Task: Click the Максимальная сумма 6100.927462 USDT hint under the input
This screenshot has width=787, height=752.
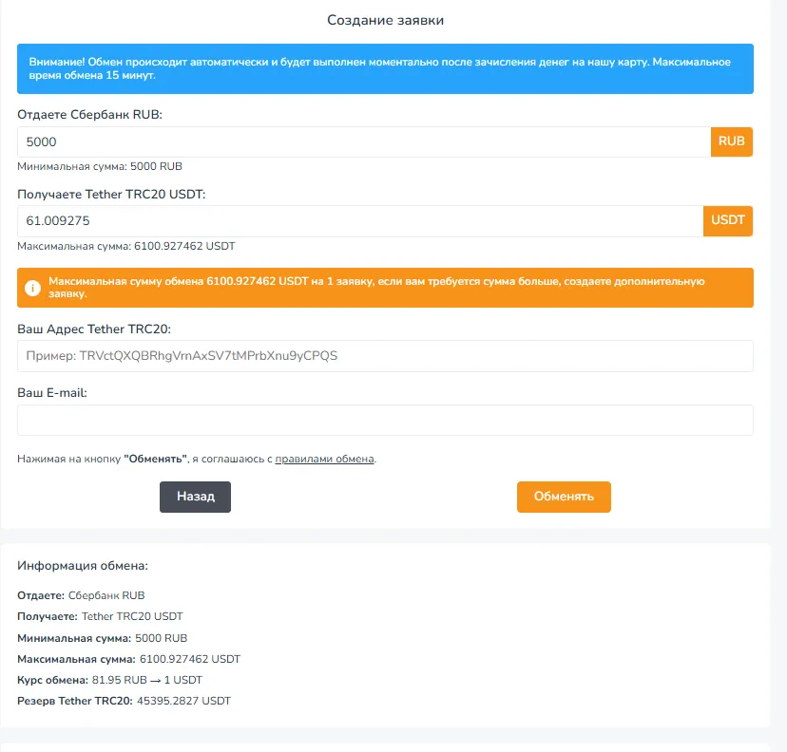Action: (x=126, y=246)
